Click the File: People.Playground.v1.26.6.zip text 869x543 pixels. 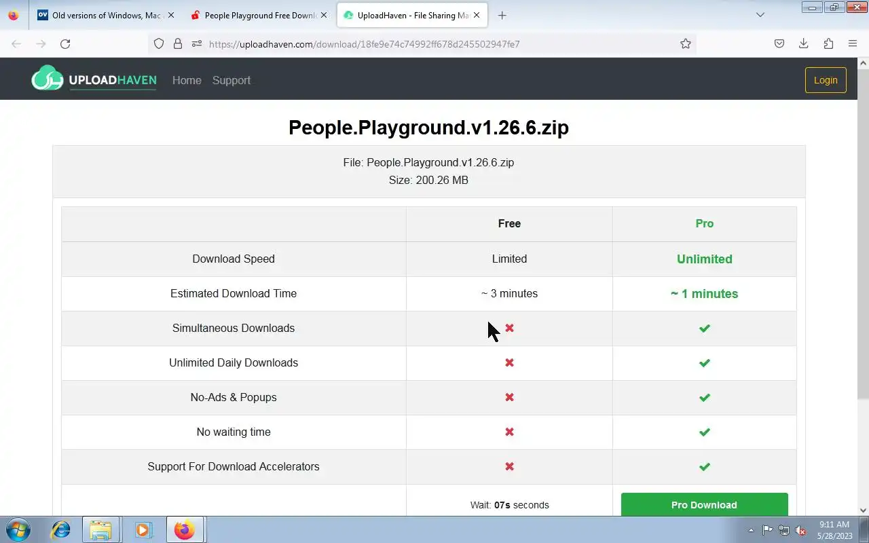coord(428,162)
